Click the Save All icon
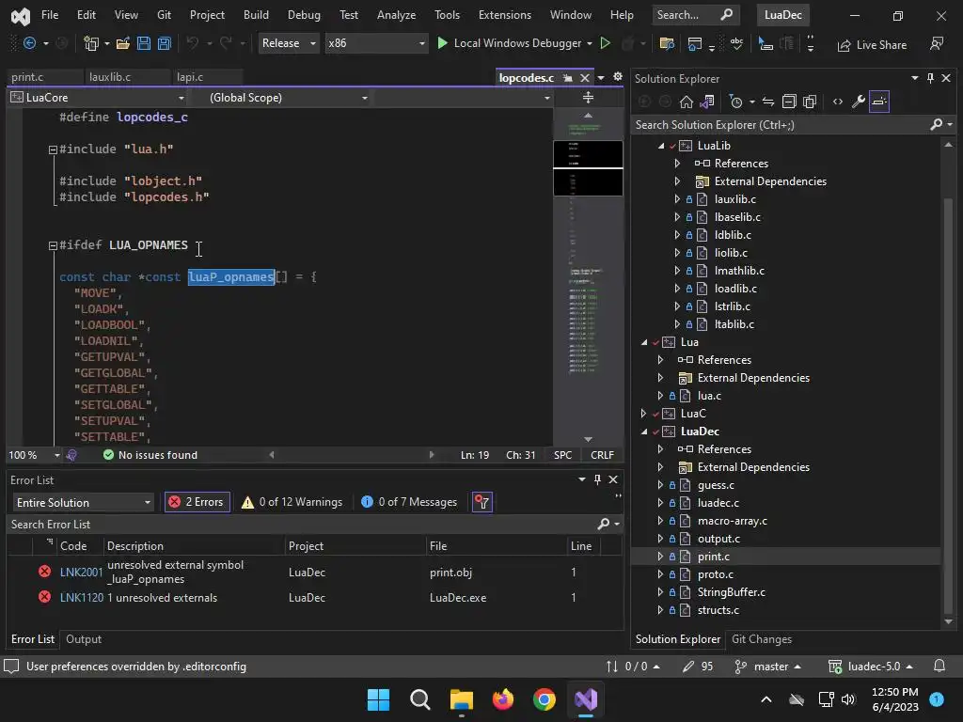 pos(164,43)
